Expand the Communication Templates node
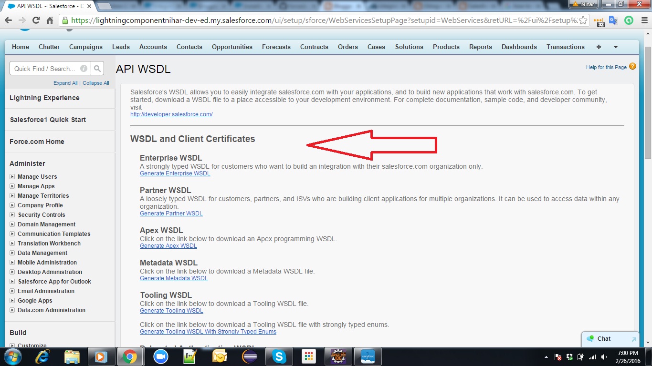Screen dimensions: 652x366 pos(12,234)
